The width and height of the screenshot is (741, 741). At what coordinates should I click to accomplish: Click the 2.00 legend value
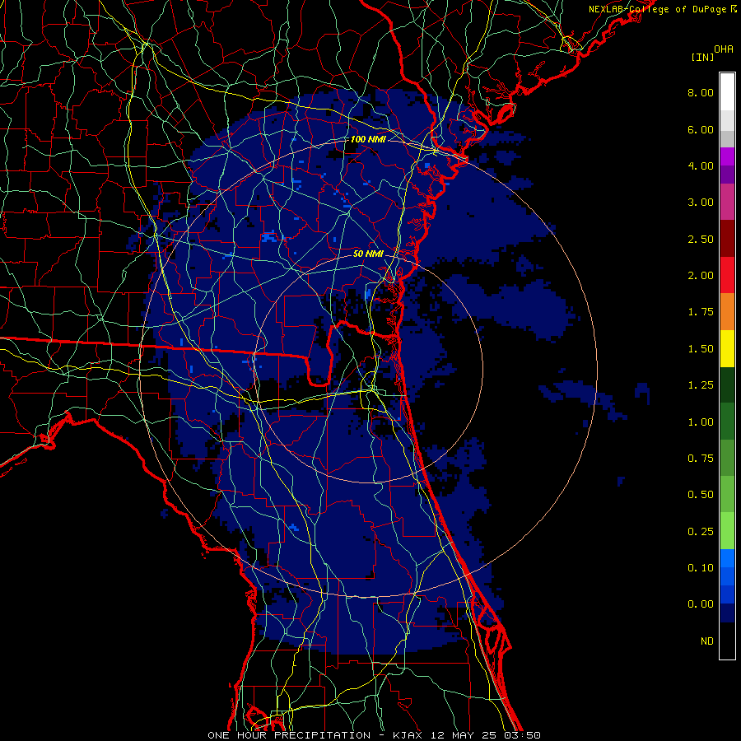point(701,276)
